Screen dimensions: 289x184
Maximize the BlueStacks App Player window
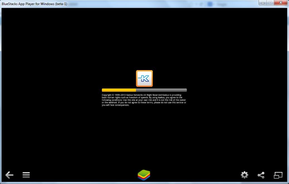[270, 3]
